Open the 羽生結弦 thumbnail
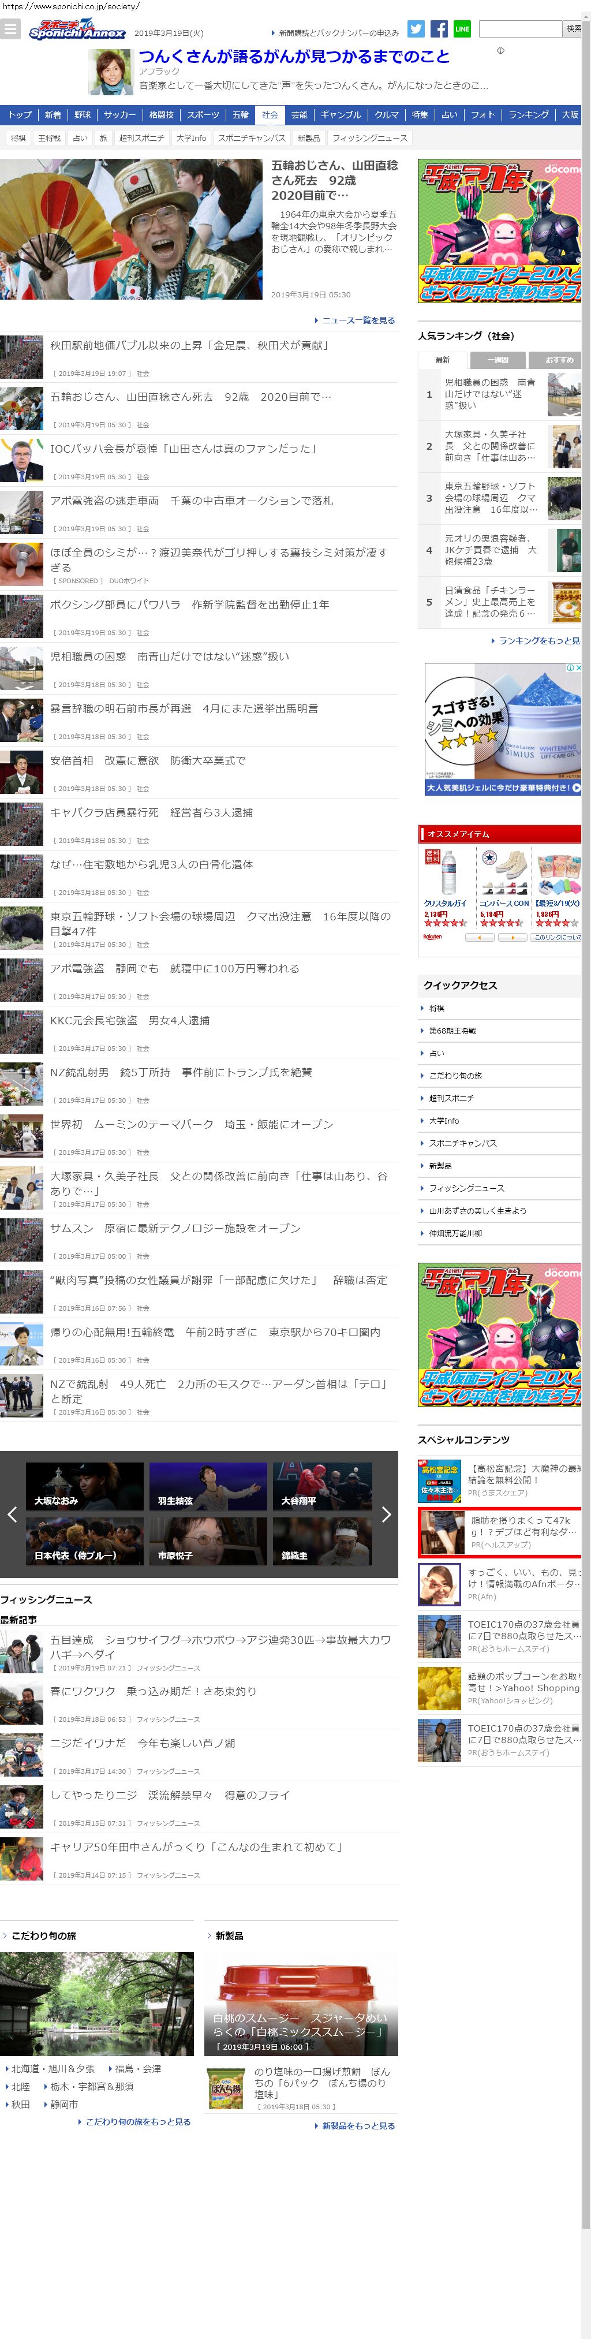The width and height of the screenshot is (591, 2339). click(x=208, y=1488)
